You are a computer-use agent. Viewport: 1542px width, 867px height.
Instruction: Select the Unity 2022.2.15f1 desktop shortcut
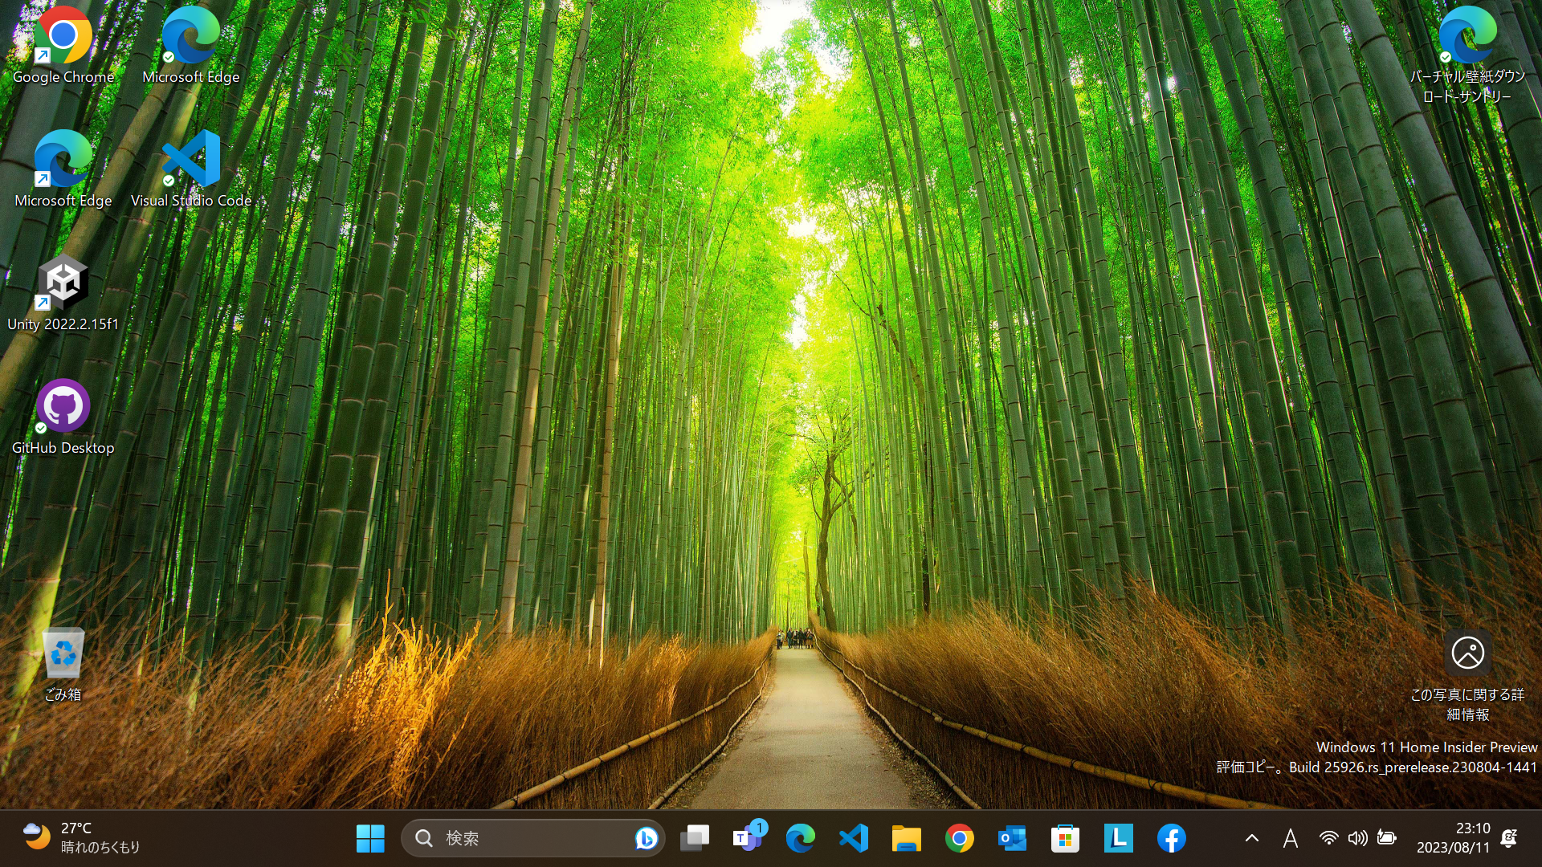tap(63, 293)
